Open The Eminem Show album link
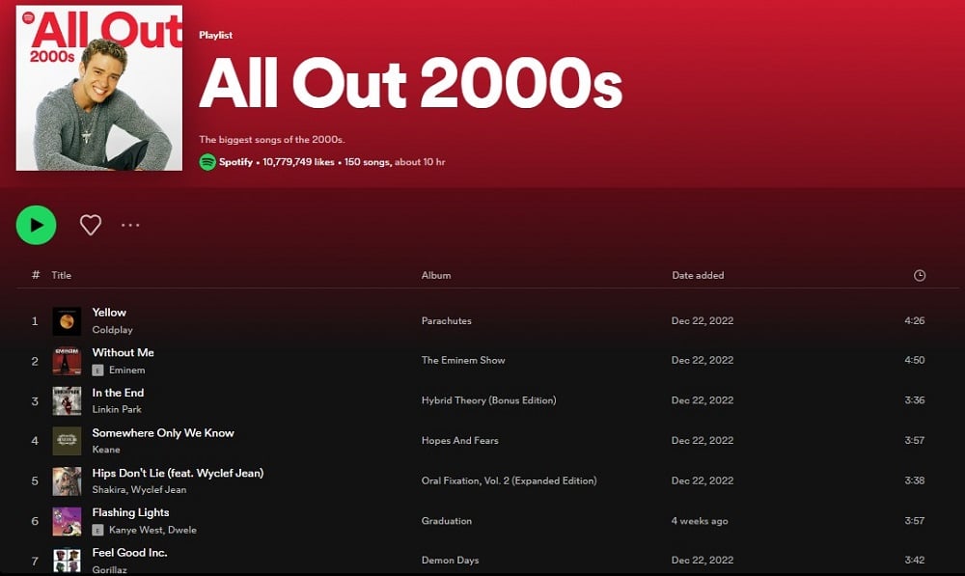Image resolution: width=965 pixels, height=576 pixels. 463,360
